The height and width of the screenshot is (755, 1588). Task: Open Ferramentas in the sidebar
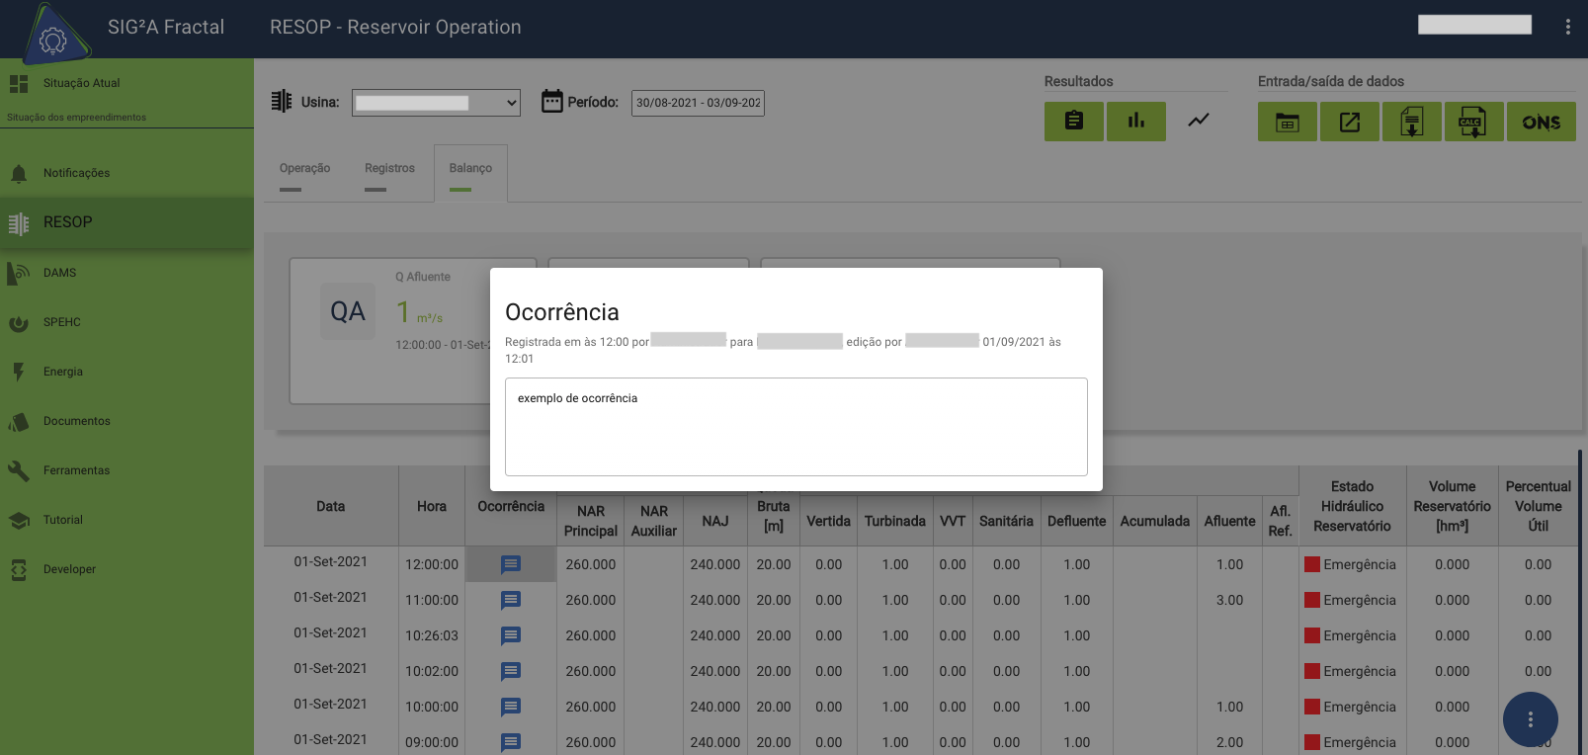pyautogui.click(x=76, y=470)
